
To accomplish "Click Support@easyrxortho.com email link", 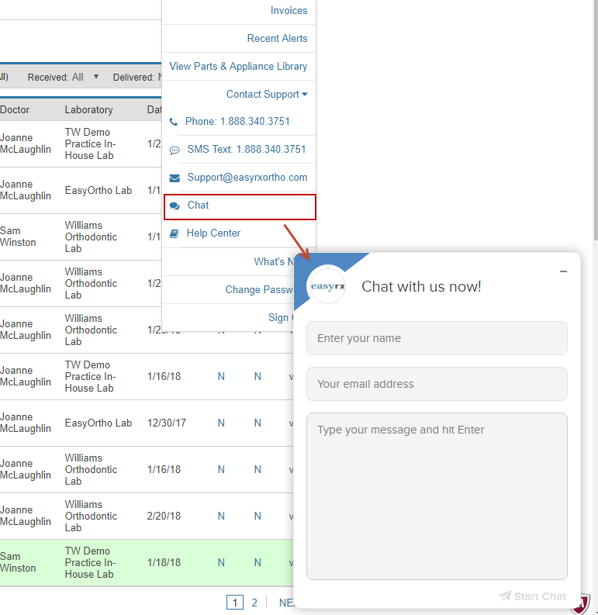I will click(247, 178).
